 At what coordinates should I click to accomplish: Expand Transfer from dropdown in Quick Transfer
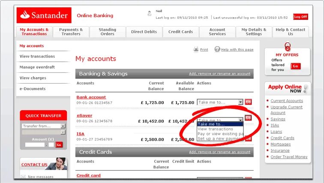coord(43,126)
